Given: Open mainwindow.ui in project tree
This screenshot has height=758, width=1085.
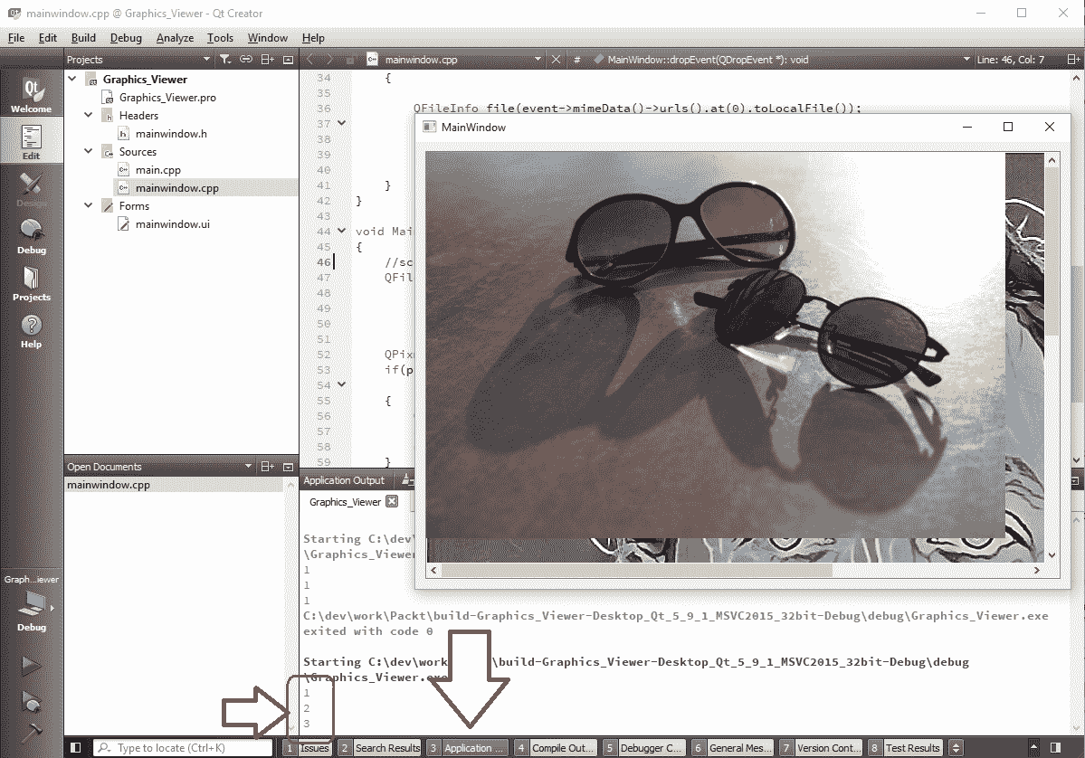Looking at the screenshot, I should pyautogui.click(x=172, y=224).
